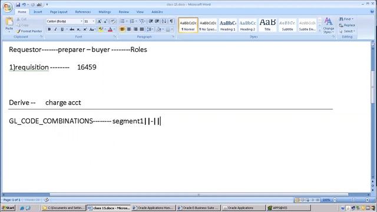Open Find in Editing group

(346, 19)
